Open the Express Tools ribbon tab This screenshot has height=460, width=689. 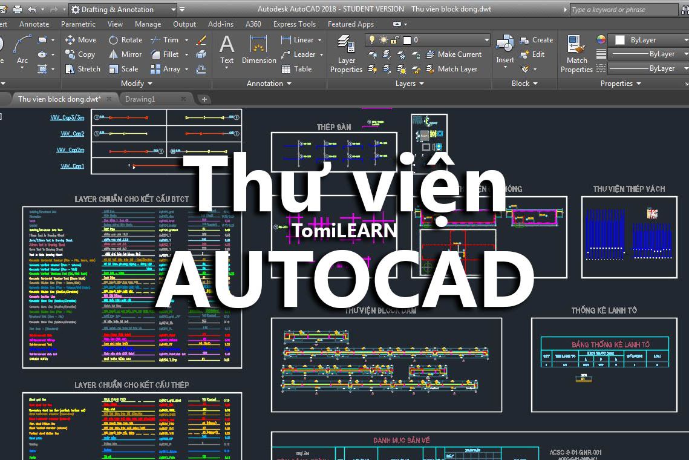(x=295, y=24)
